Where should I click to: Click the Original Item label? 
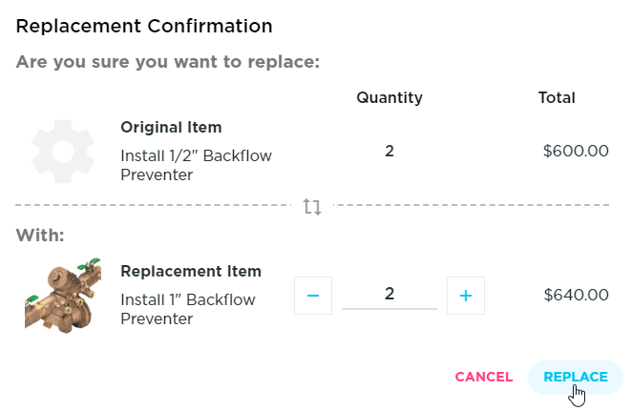(x=171, y=128)
